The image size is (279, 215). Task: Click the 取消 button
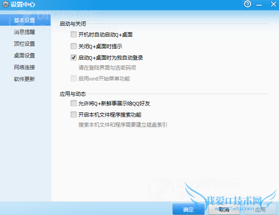tap(224, 209)
